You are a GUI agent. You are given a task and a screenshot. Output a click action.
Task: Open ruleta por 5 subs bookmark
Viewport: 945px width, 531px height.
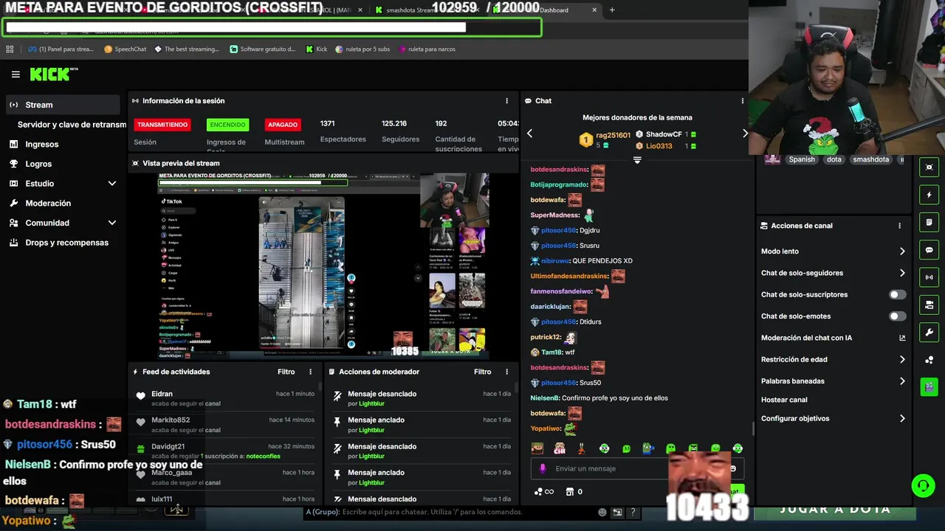pyautogui.click(x=362, y=49)
